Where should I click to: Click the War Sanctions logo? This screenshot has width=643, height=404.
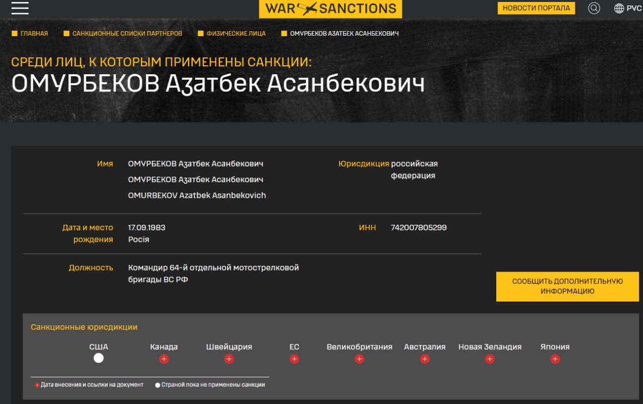[x=330, y=9]
